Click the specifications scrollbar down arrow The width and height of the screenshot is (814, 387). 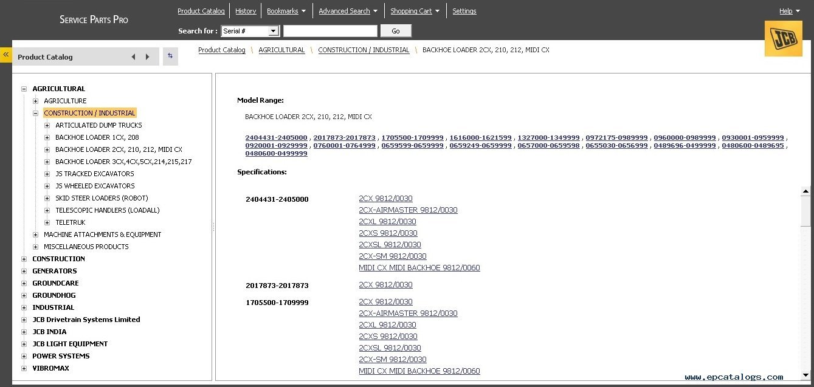(806, 375)
